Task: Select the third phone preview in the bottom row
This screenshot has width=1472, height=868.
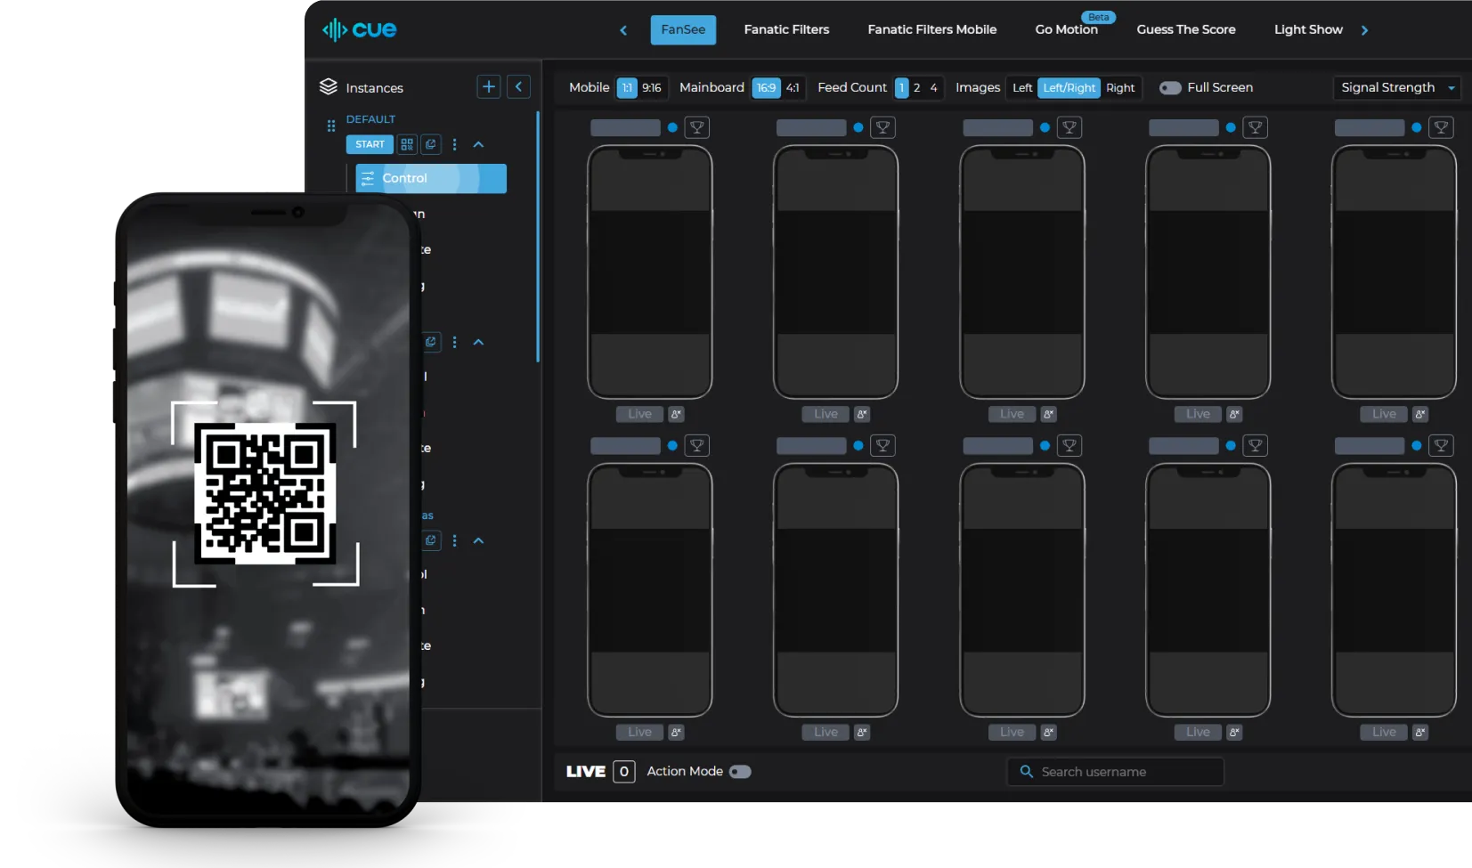Action: pos(1022,590)
